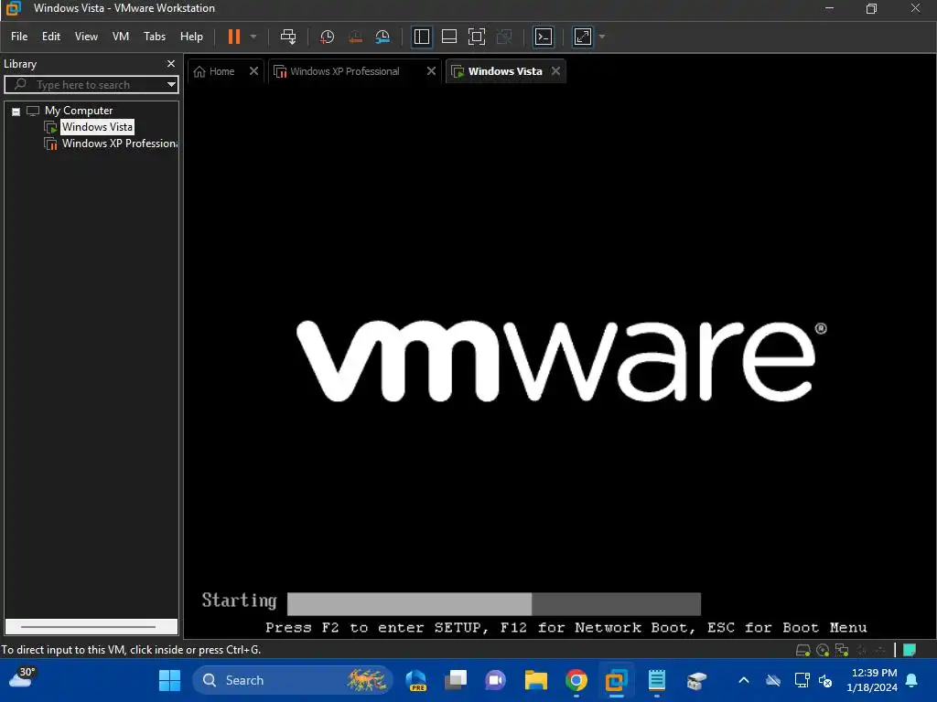Click the hard disk status bar icon
Image resolution: width=937 pixels, height=702 pixels.
803,650
